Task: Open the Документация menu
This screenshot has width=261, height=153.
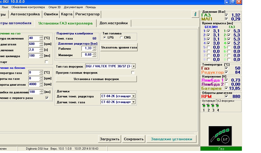Action: click(73, 7)
